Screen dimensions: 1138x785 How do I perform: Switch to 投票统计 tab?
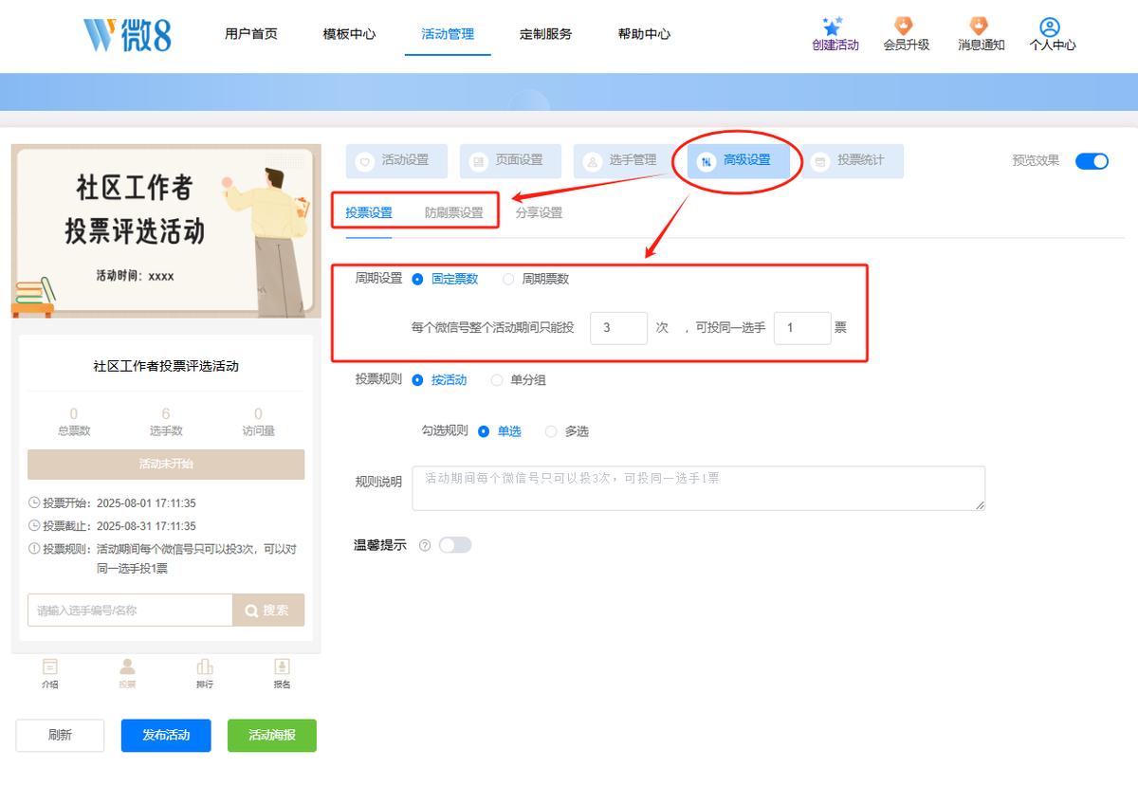pos(852,161)
